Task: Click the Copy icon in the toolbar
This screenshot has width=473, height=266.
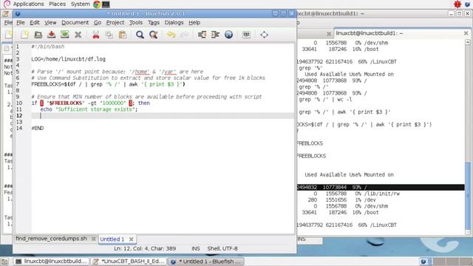Action: point(109,35)
